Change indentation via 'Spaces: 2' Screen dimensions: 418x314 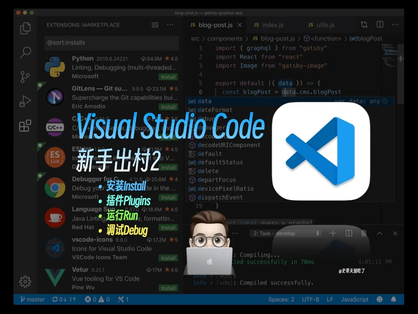(281, 299)
